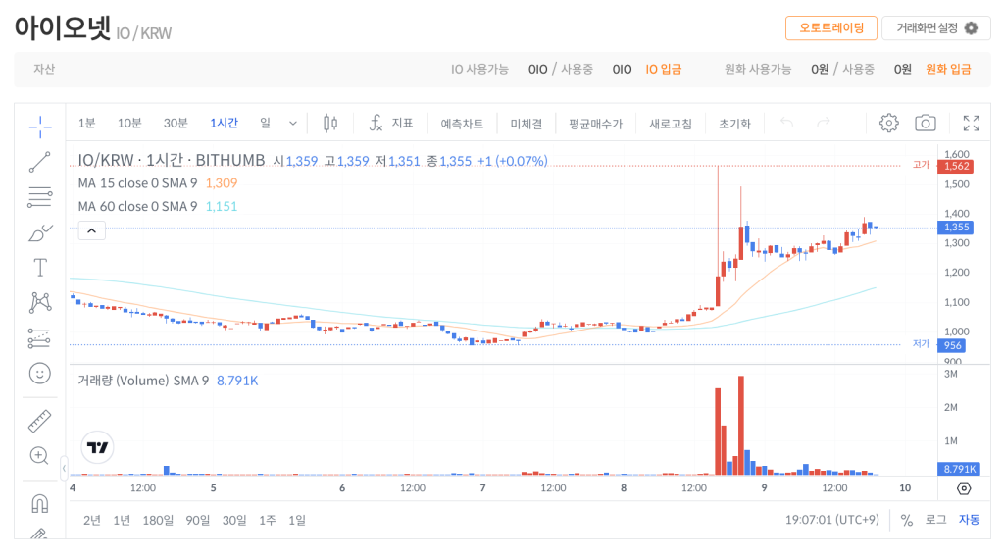Click the 새로고침 refresh button
The width and height of the screenshot is (1004, 560).
point(671,124)
